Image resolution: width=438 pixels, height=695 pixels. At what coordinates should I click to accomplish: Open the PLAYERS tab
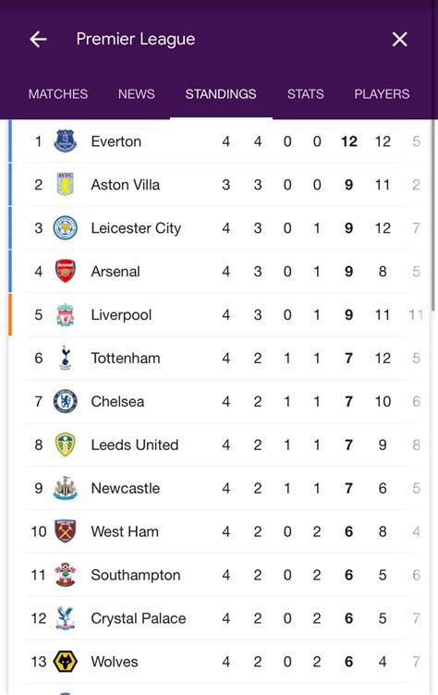pyautogui.click(x=382, y=94)
